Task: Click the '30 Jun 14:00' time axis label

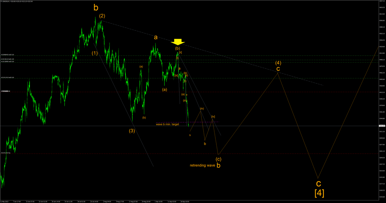Action: click(56, 202)
